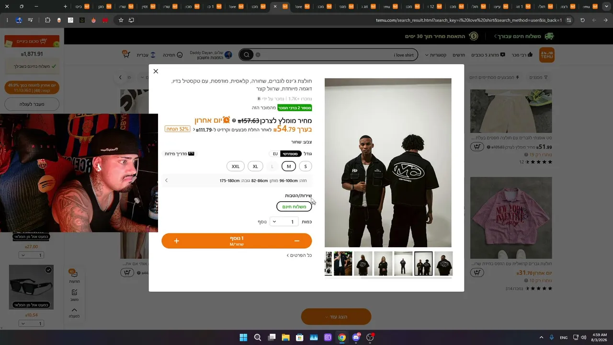Viewport: 613px width, 345px height.
Task: Switch size chart to EU
Action: (275, 154)
